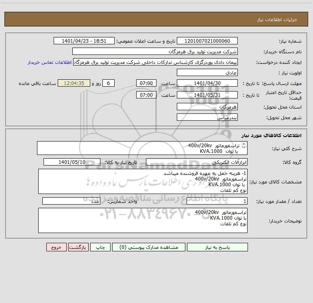The image size is (313, 303).
Task: Click 'اطلاعات کالاهای مورد نیاز' section heading
Action: point(272,135)
